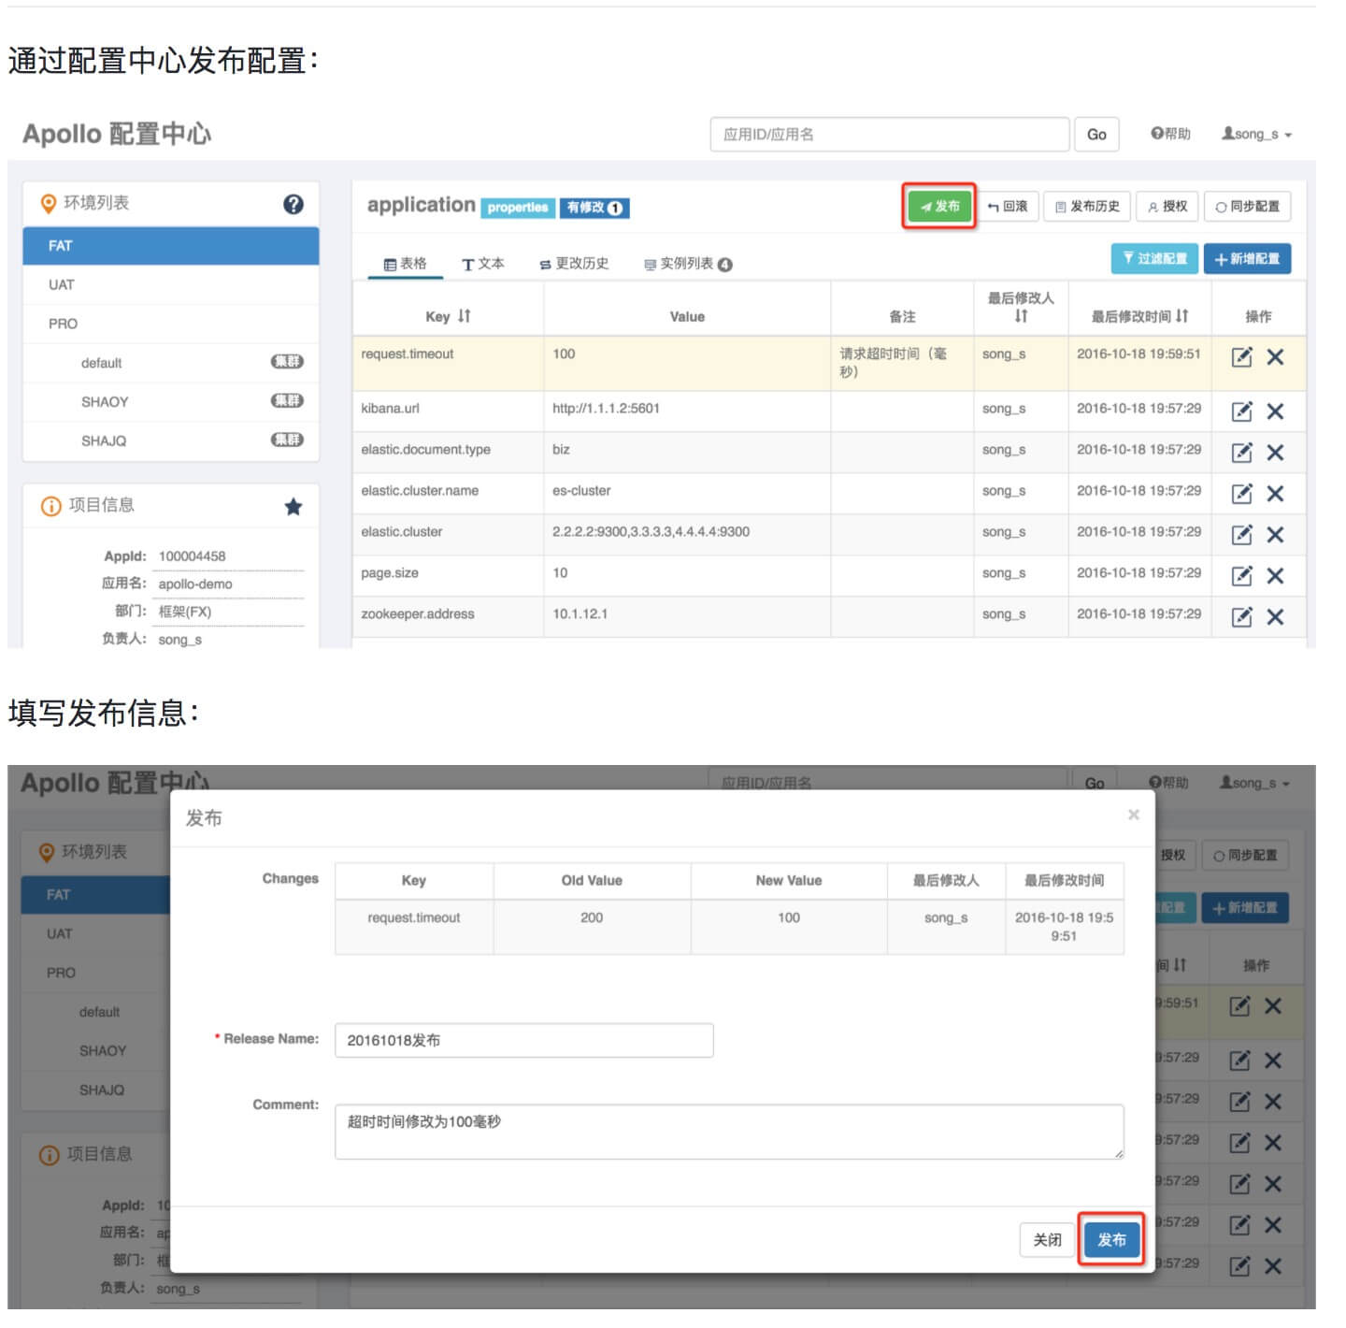This screenshot has height=1328, width=1346.
Task: Click 同步配置 button on undimmed page
Action: 1248,206
